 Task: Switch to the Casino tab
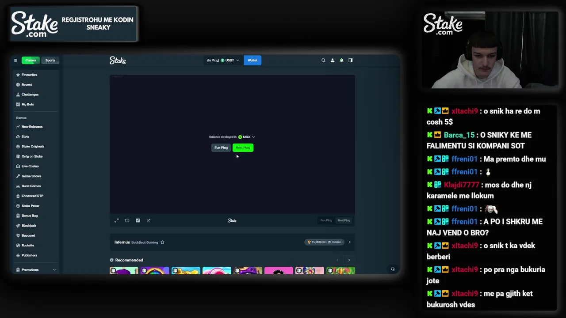click(31, 61)
